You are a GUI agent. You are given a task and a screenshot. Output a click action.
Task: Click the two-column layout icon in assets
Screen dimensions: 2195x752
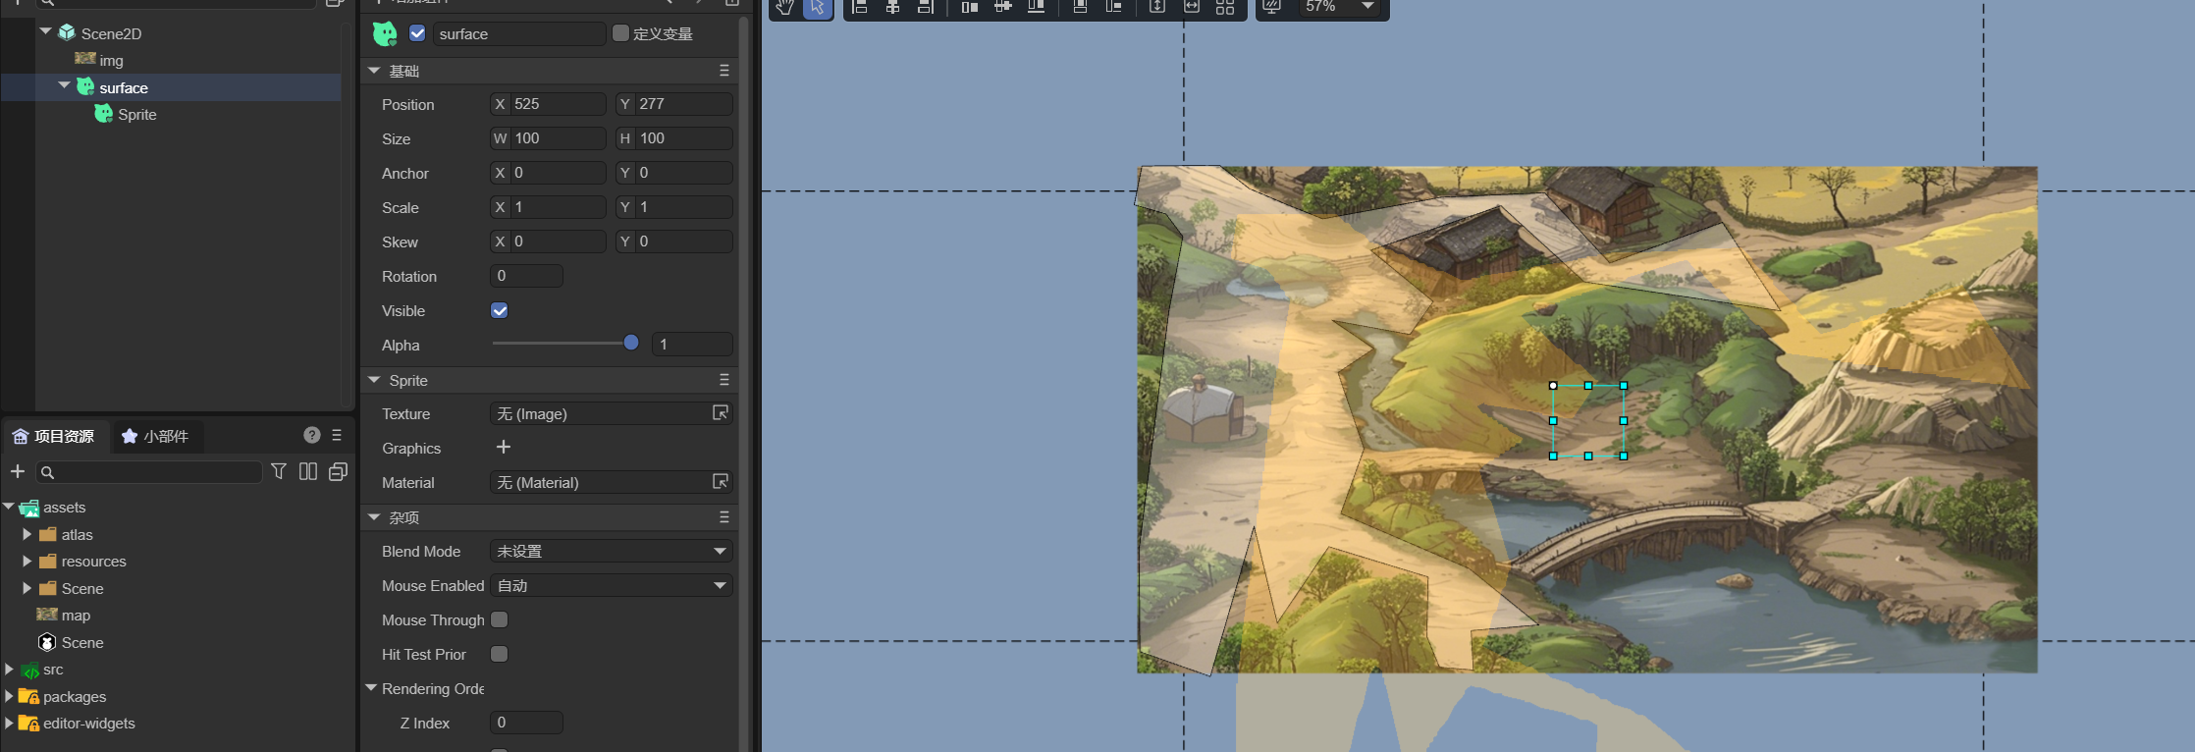coord(308,472)
